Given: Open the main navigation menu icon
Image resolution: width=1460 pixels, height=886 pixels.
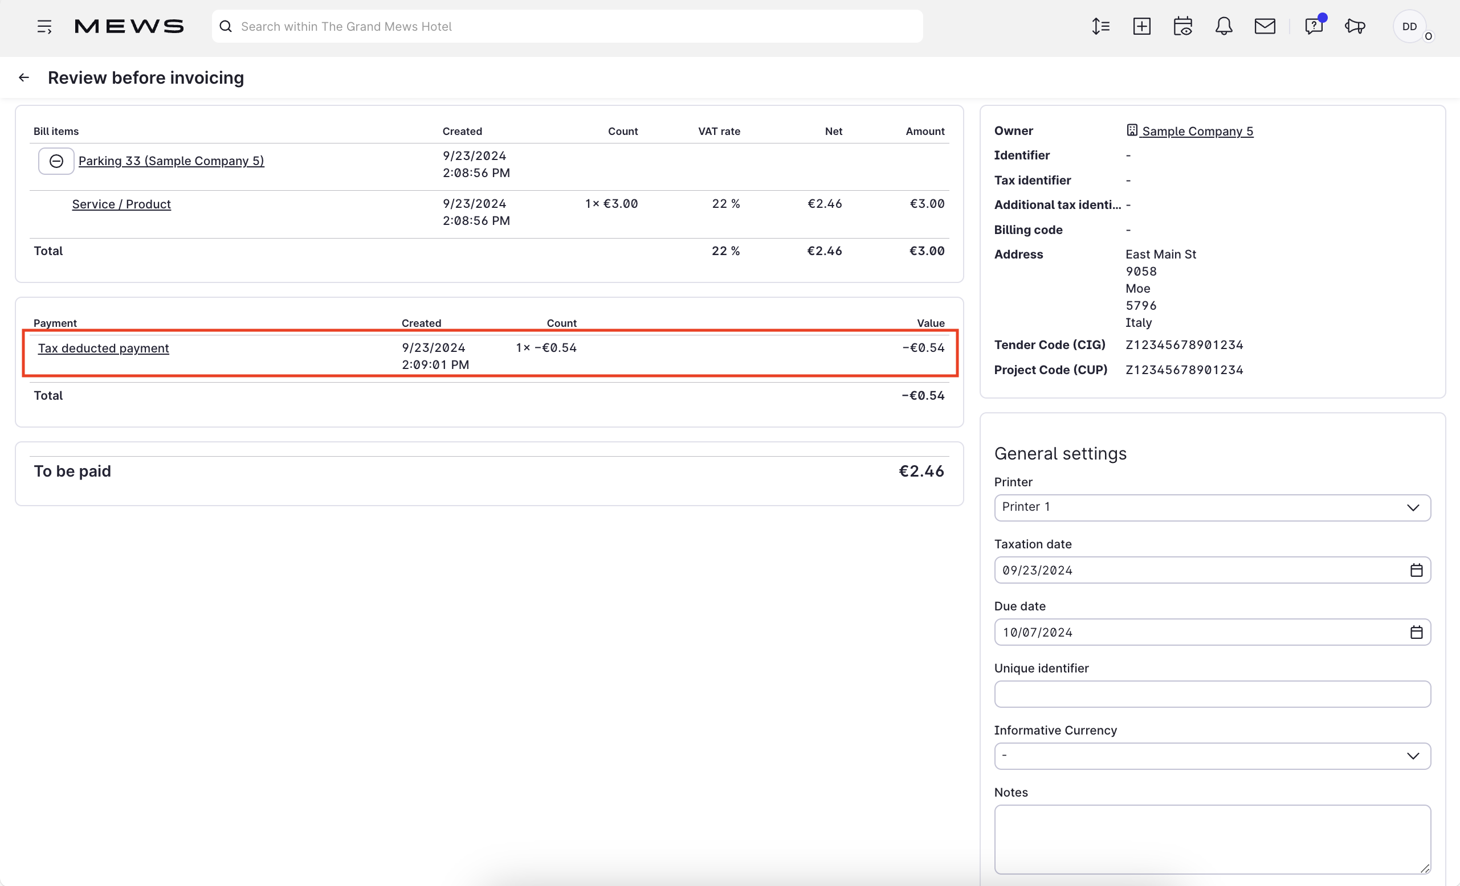Looking at the screenshot, I should [44, 27].
